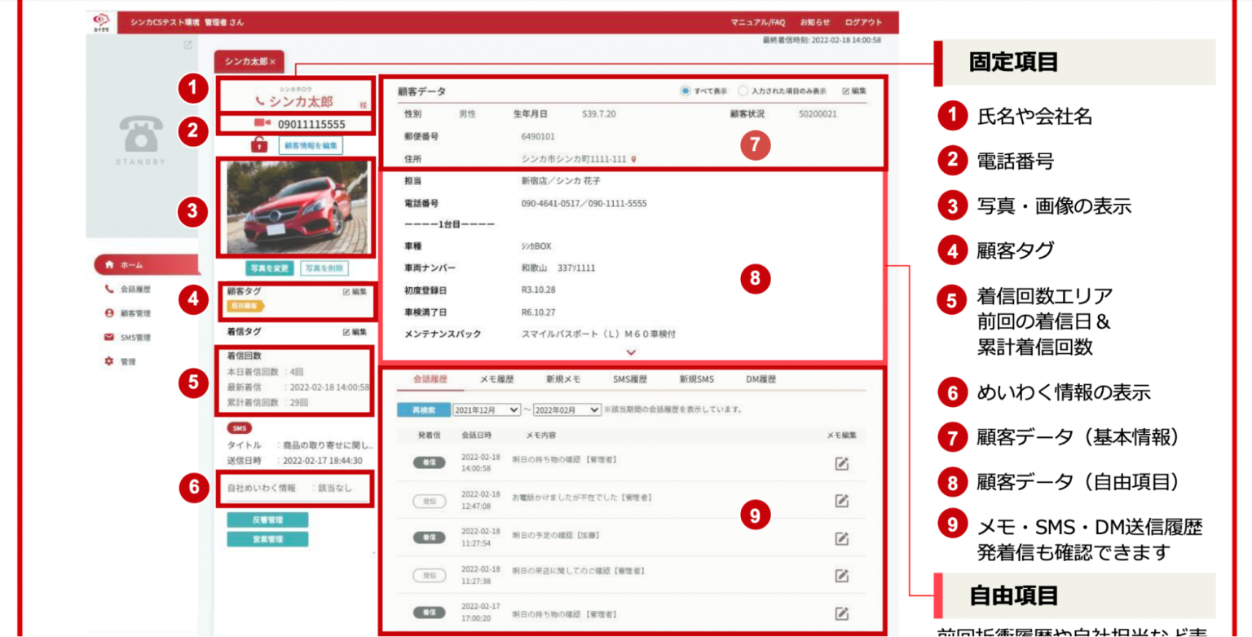
Task: Expand the chevron below メンテナンスパック details
Action: [x=630, y=352]
